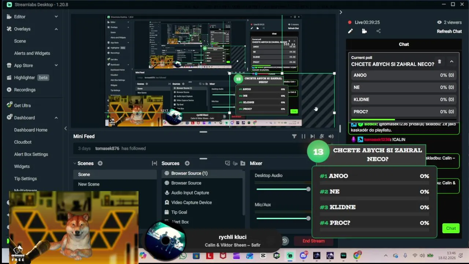Click the add widget icon in Sources header
Screen dimensions: 469x264
click(x=228, y=163)
